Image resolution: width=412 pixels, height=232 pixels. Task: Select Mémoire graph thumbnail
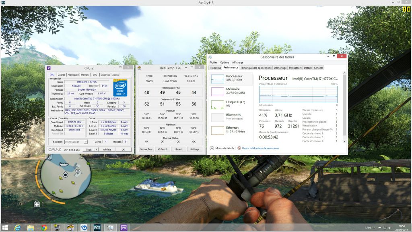[x=218, y=91]
